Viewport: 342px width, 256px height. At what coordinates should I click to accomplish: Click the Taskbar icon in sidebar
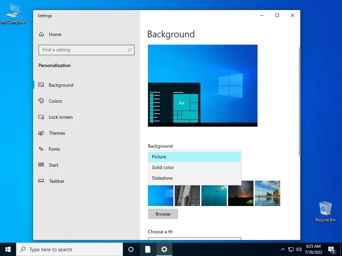[41, 181]
